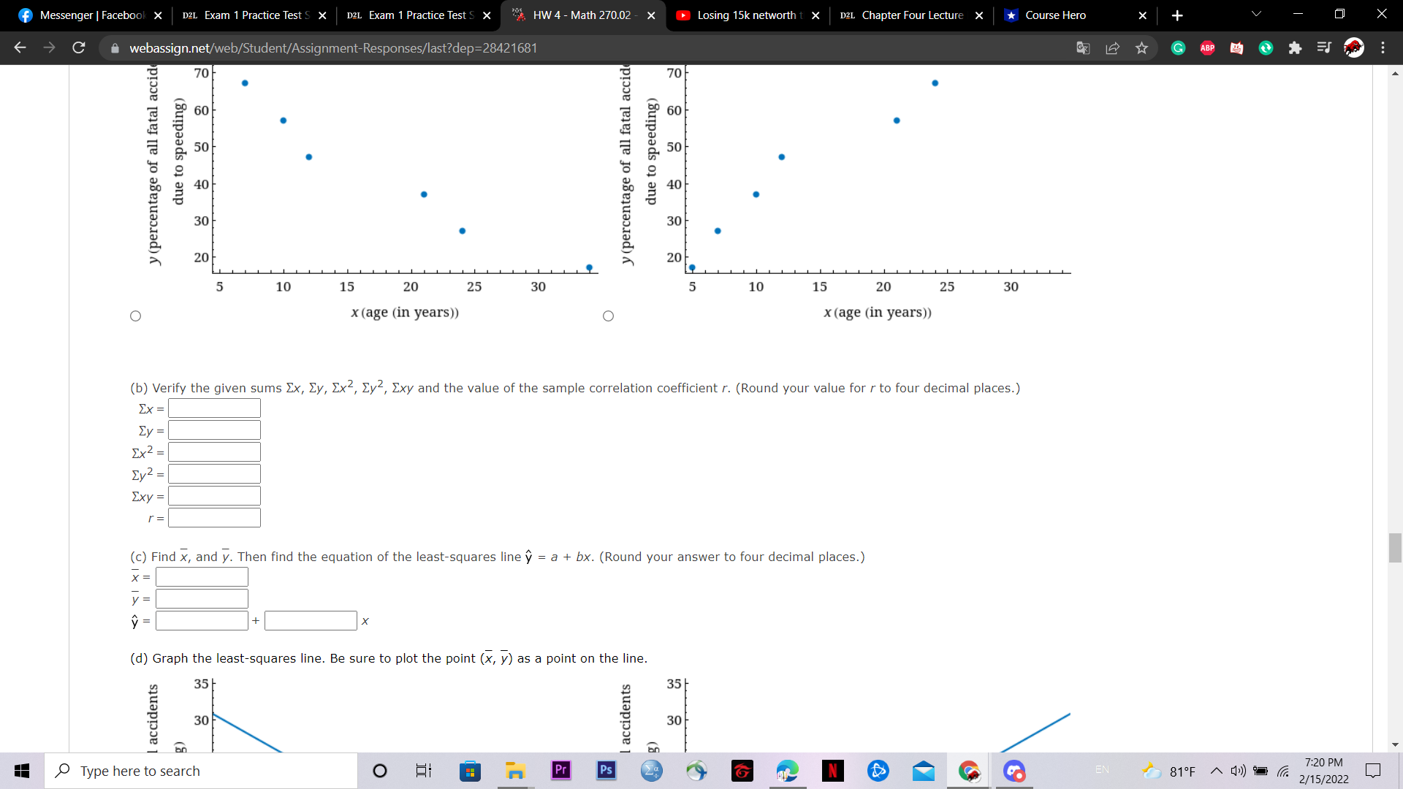Open SPSS from the taskbar

[651, 771]
